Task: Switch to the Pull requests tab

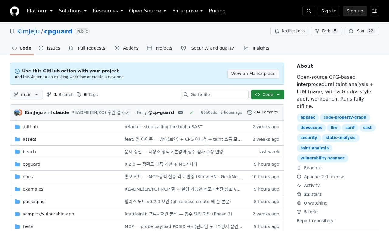Action: (x=87, y=48)
